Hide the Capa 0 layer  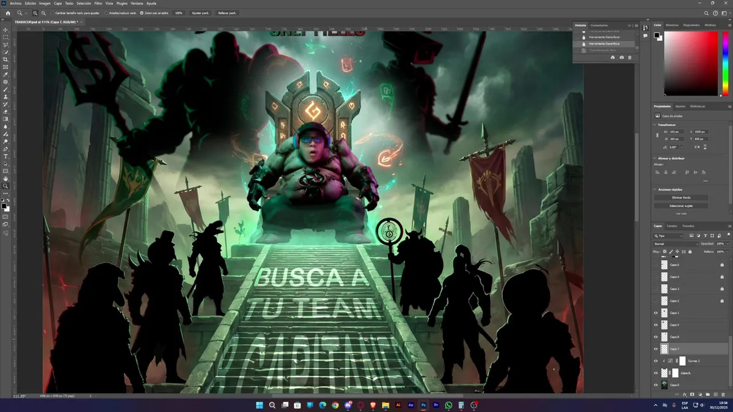point(656,385)
